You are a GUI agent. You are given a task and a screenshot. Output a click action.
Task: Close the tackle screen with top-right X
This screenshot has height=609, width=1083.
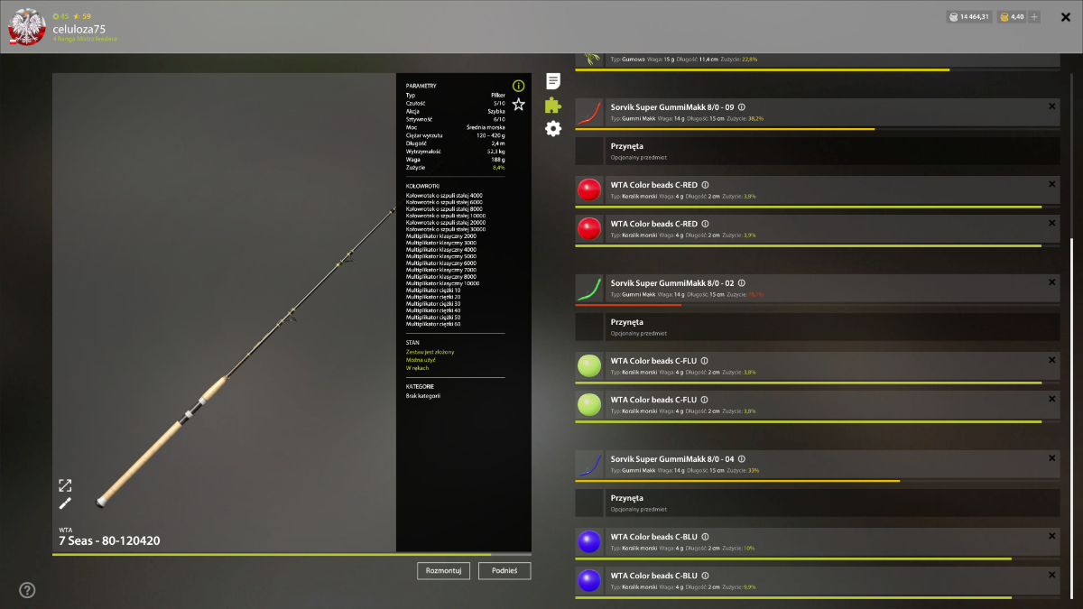pos(1066,16)
